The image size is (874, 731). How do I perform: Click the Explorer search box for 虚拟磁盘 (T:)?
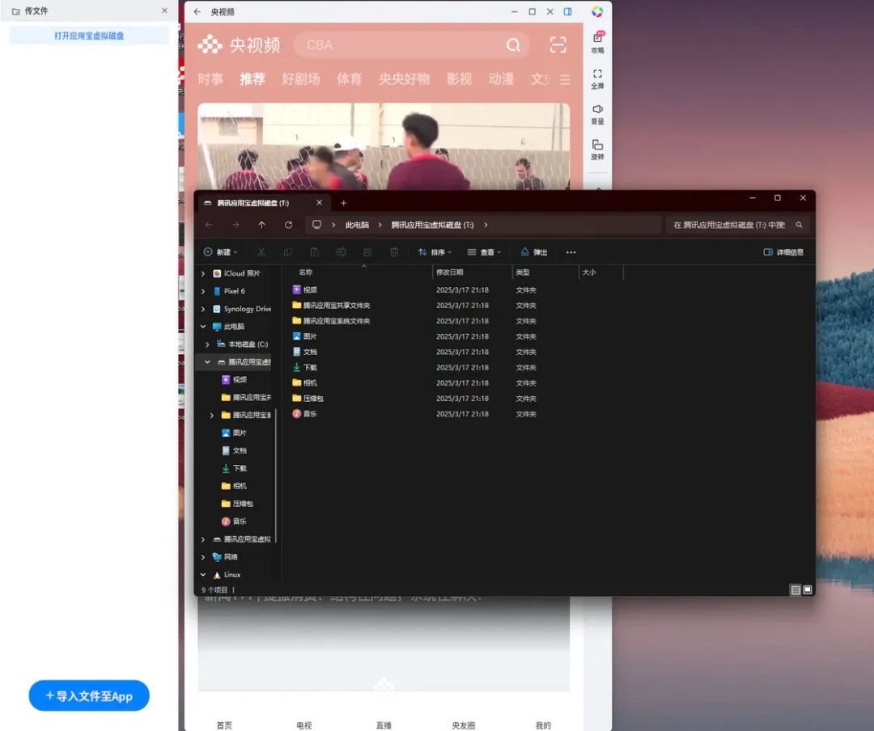pyautogui.click(x=737, y=225)
